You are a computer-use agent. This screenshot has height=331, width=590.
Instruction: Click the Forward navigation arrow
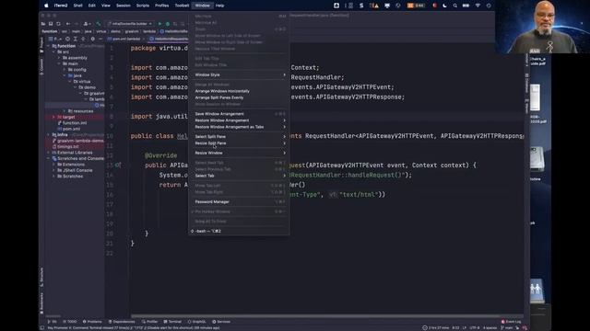click(x=76, y=24)
